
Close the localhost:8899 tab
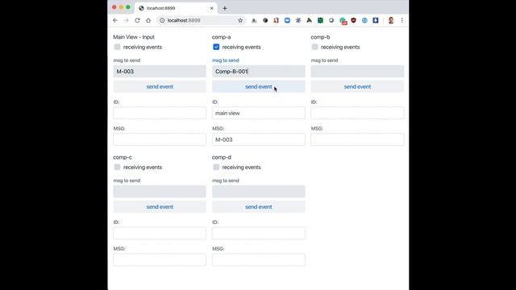[x=211, y=8]
